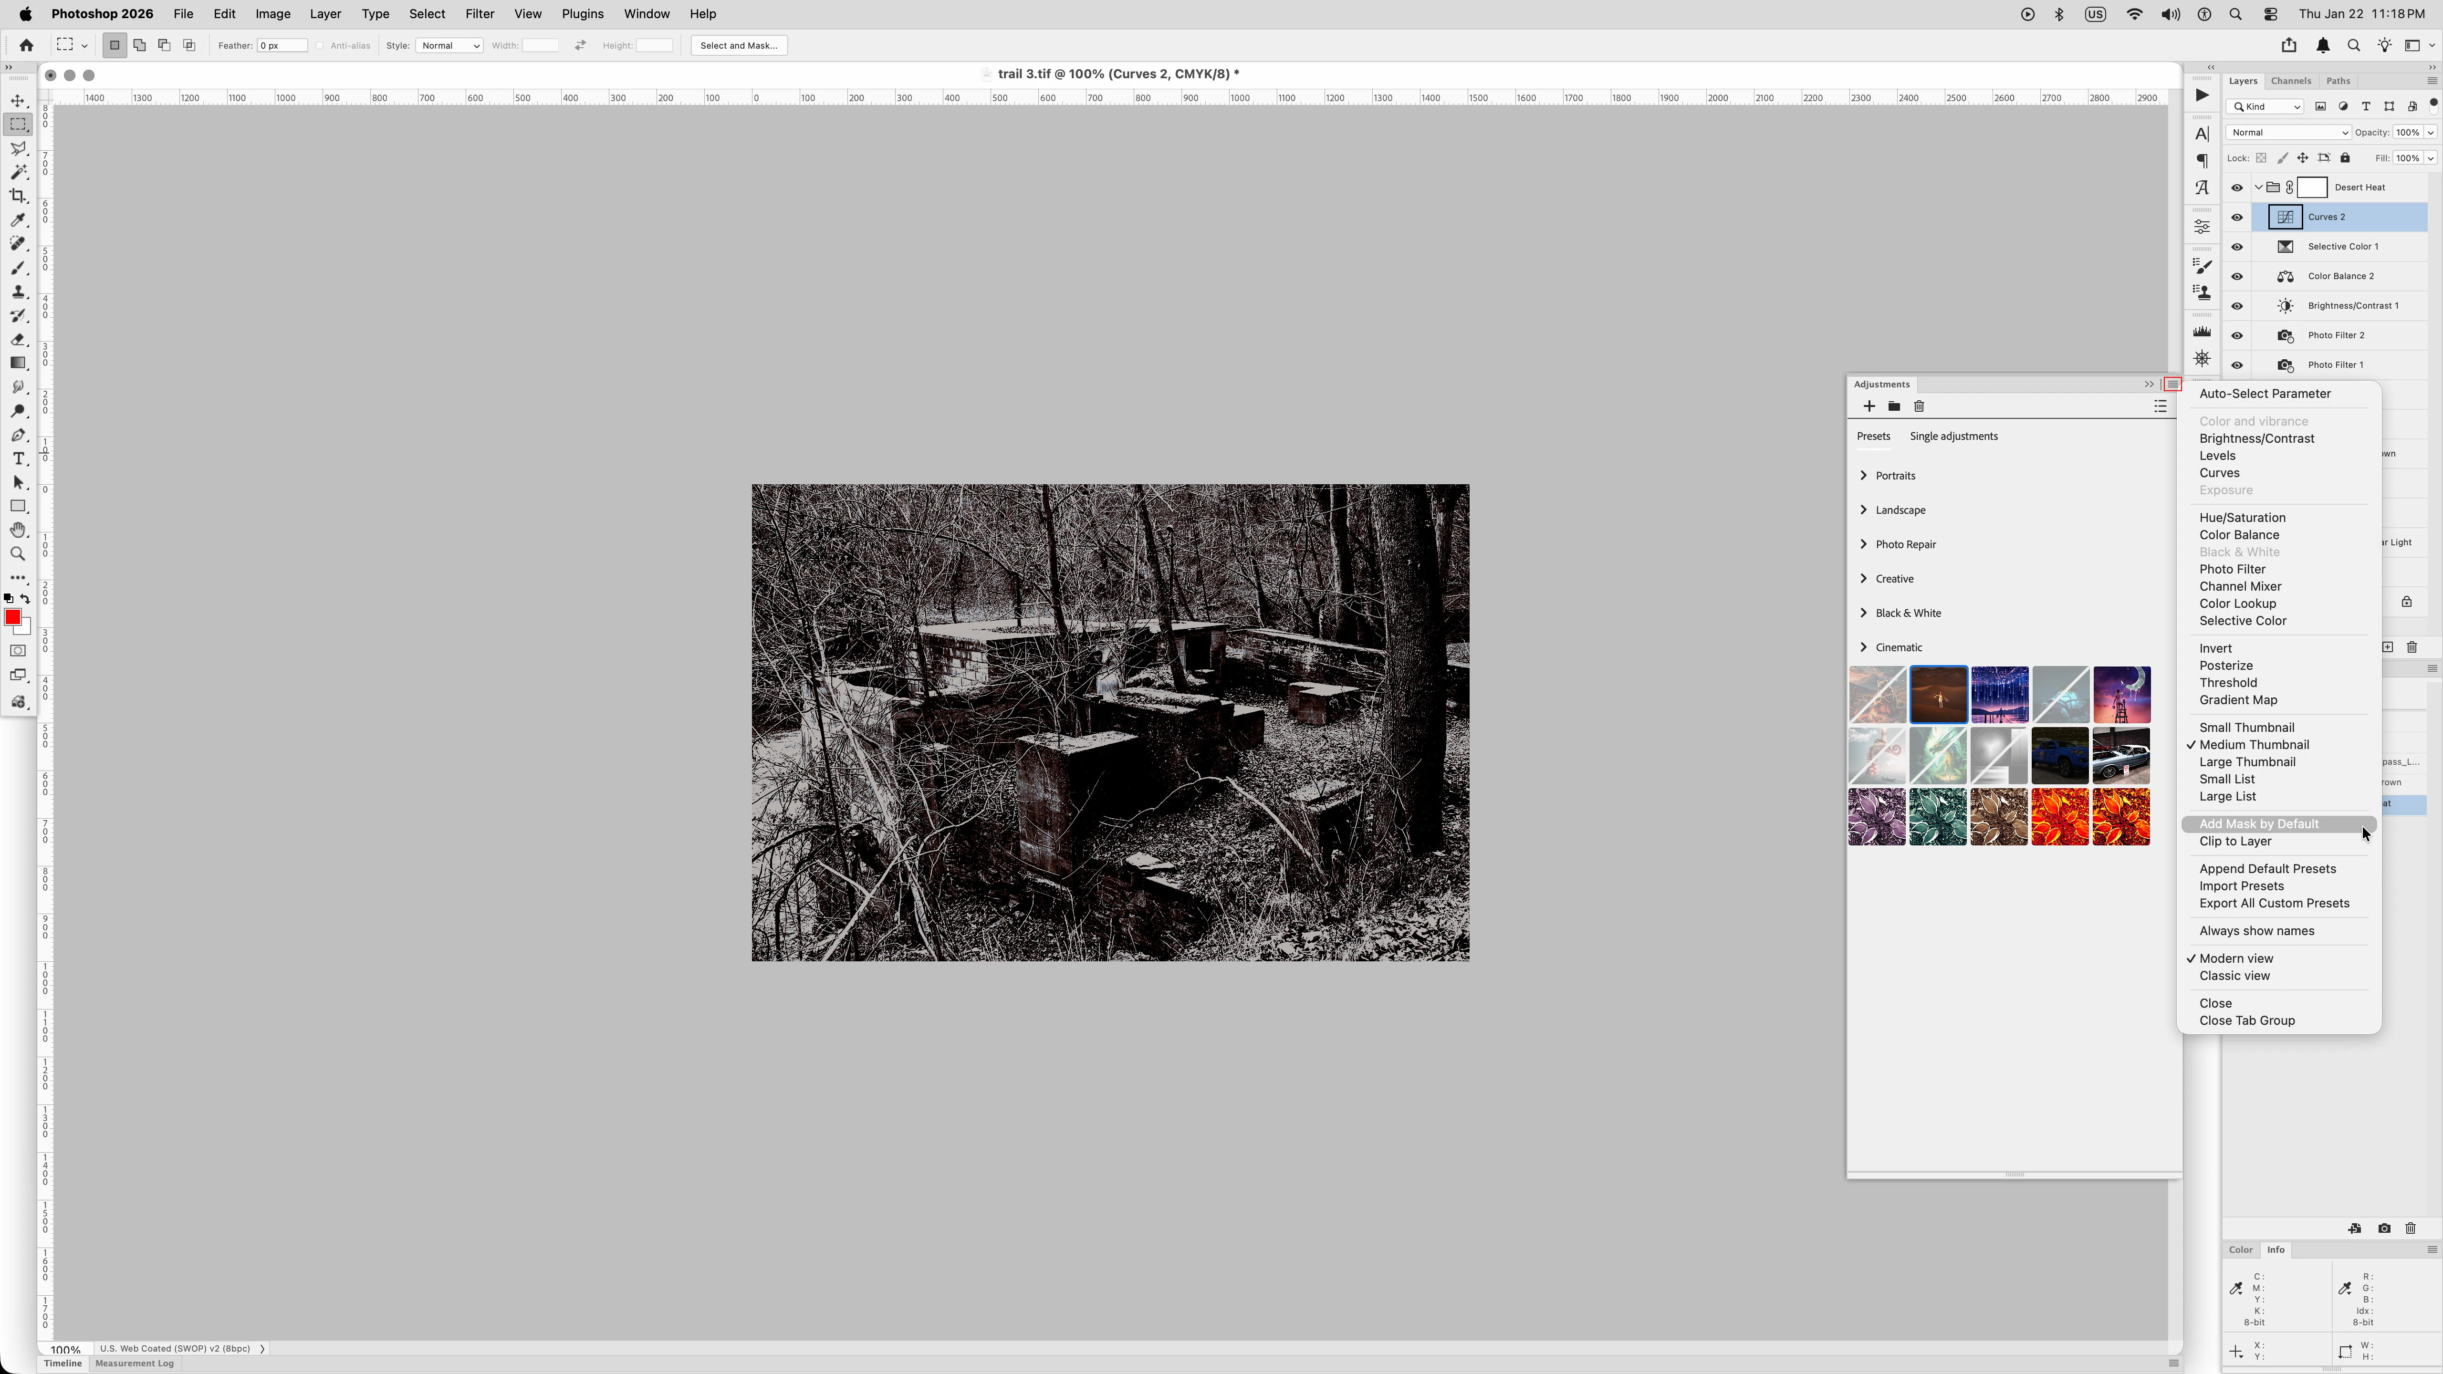The height and width of the screenshot is (1374, 2443).
Task: Collapse the Cinematic preset group
Action: coord(1864,647)
